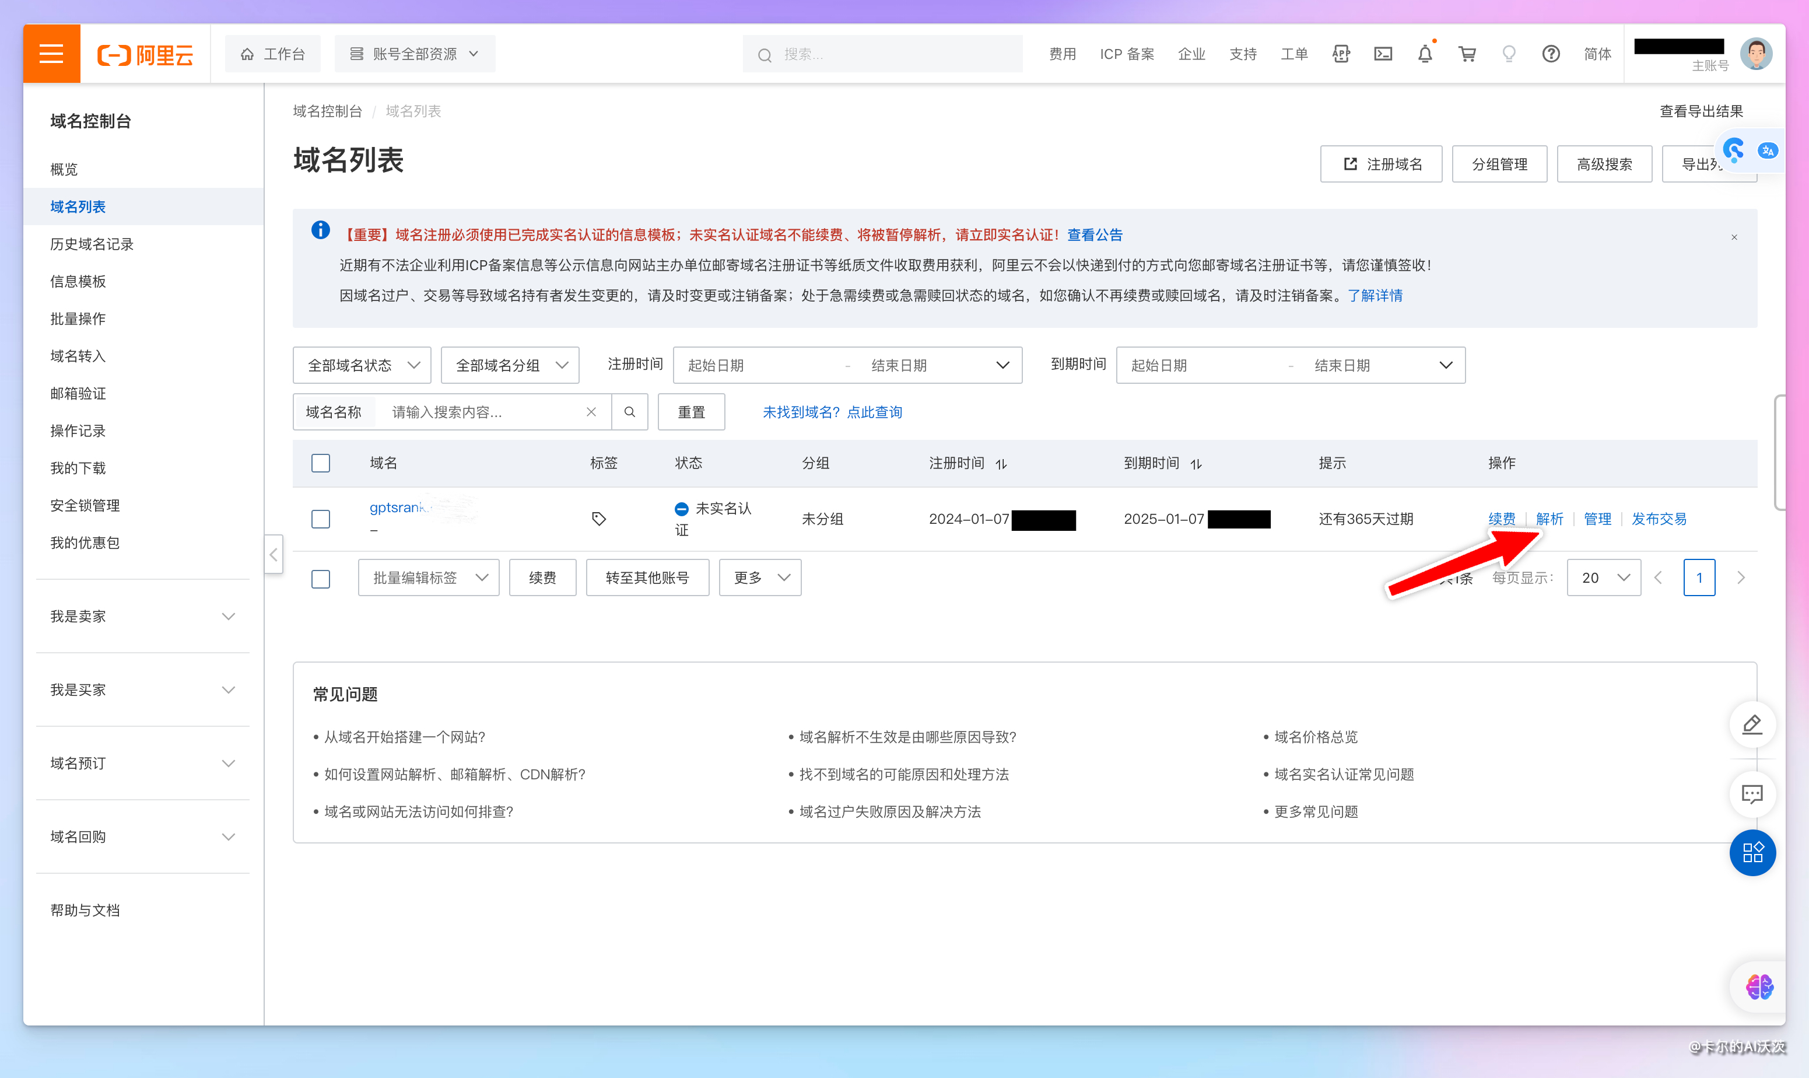Open the More actions dropdown

[x=760, y=577]
